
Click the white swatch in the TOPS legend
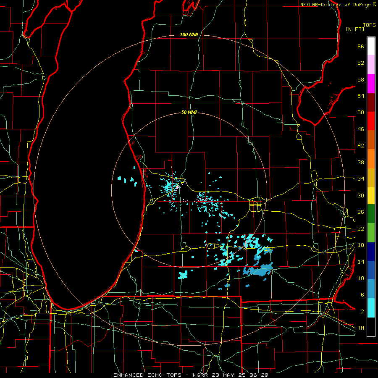(371, 46)
